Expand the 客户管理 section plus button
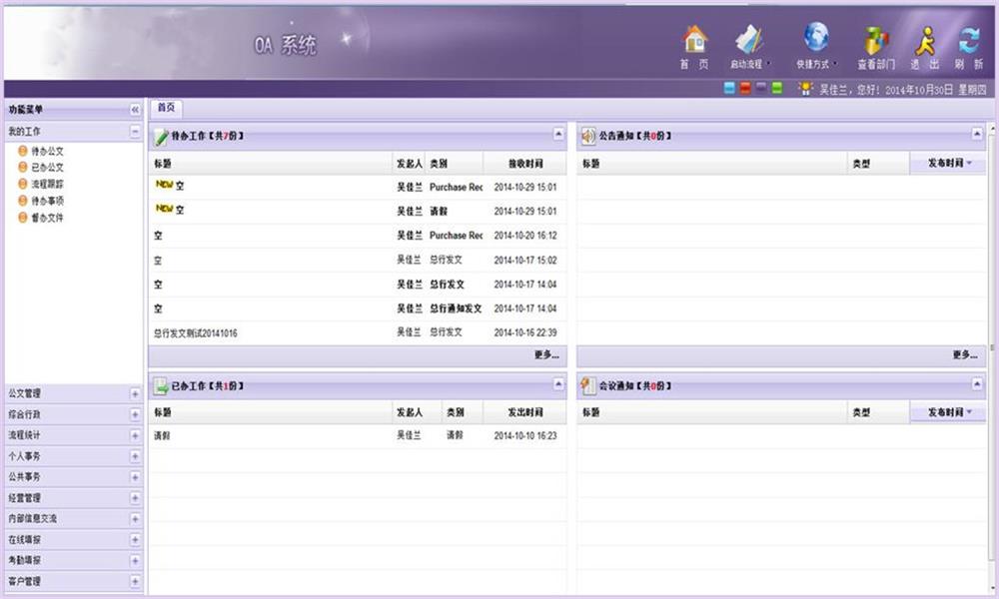The height and width of the screenshot is (599, 999). pyautogui.click(x=135, y=581)
